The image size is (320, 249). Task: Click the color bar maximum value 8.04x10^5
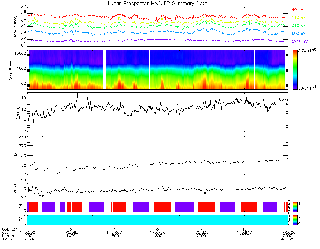pos(307,51)
